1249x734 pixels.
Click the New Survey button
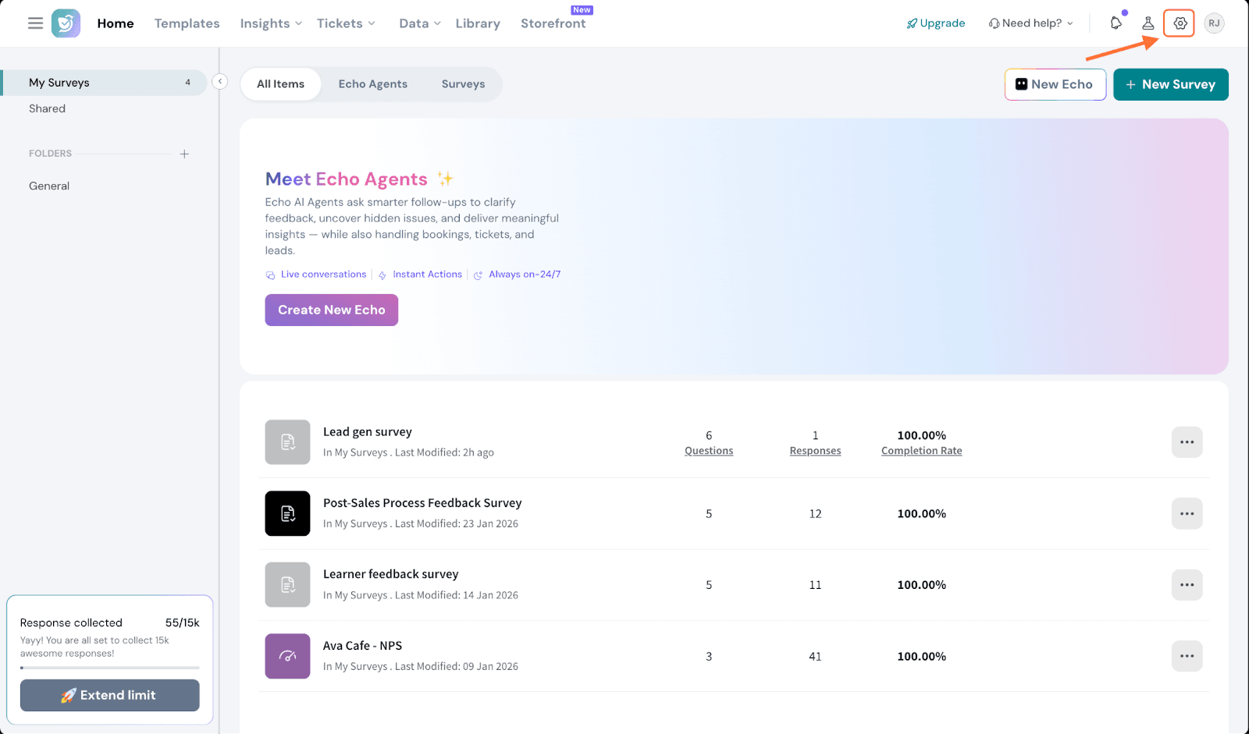pyautogui.click(x=1170, y=84)
